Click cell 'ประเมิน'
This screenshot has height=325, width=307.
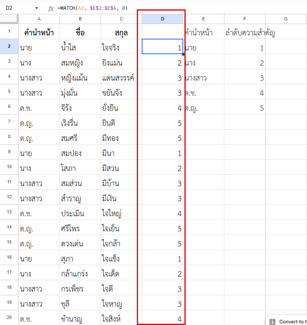point(80,212)
